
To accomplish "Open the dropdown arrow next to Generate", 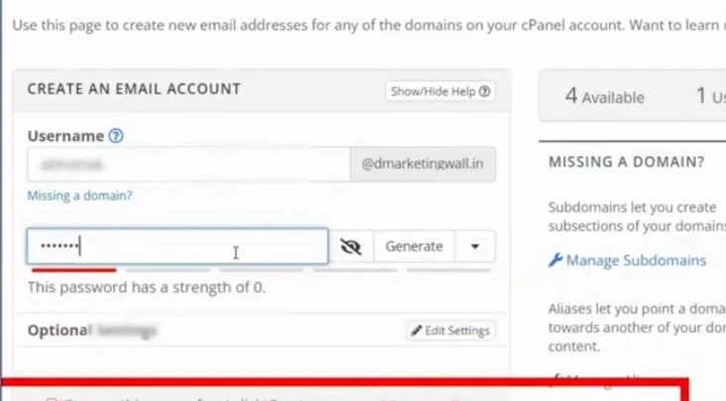I will 475,247.
